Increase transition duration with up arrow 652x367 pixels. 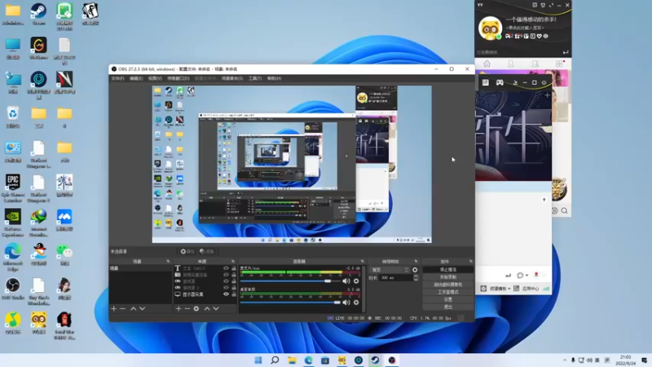click(416, 276)
